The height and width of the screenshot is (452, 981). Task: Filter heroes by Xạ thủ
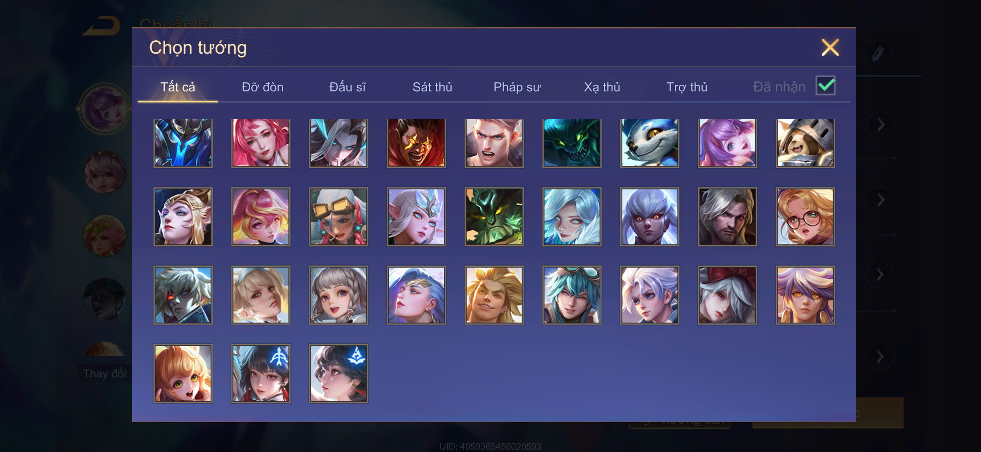tap(602, 87)
